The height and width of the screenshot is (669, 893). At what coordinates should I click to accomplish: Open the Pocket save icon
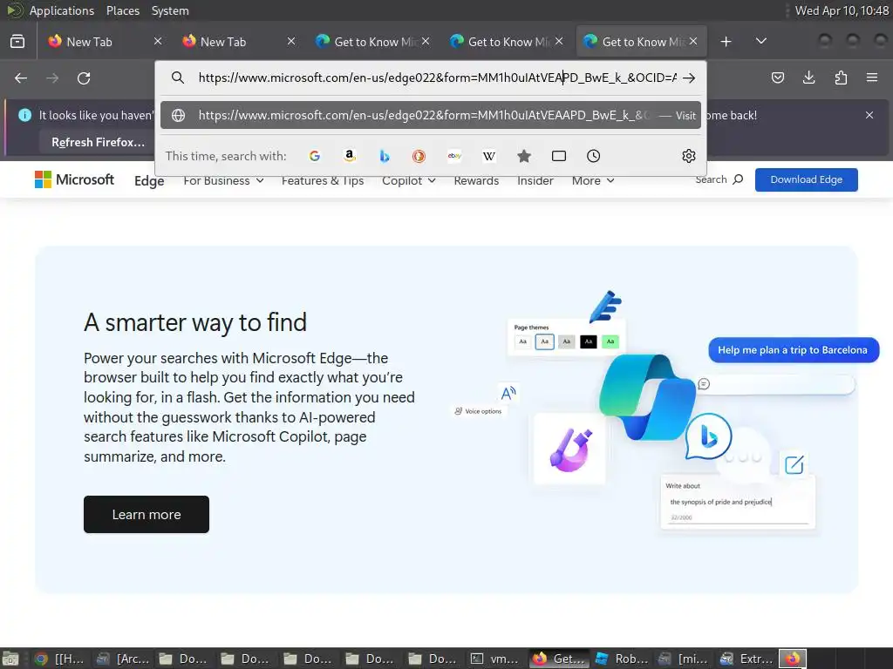777,78
